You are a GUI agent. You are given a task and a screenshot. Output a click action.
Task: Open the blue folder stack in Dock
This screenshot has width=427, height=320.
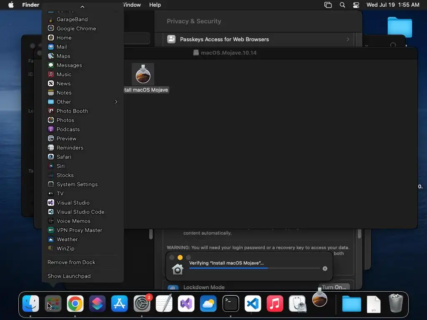(352, 304)
